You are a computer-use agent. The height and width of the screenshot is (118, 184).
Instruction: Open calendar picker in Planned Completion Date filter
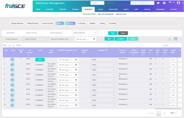tap(94, 39)
